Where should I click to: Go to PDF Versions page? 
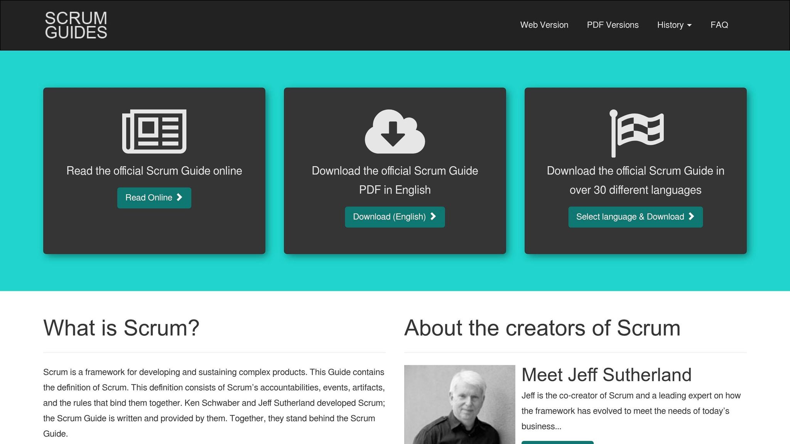pyautogui.click(x=613, y=25)
